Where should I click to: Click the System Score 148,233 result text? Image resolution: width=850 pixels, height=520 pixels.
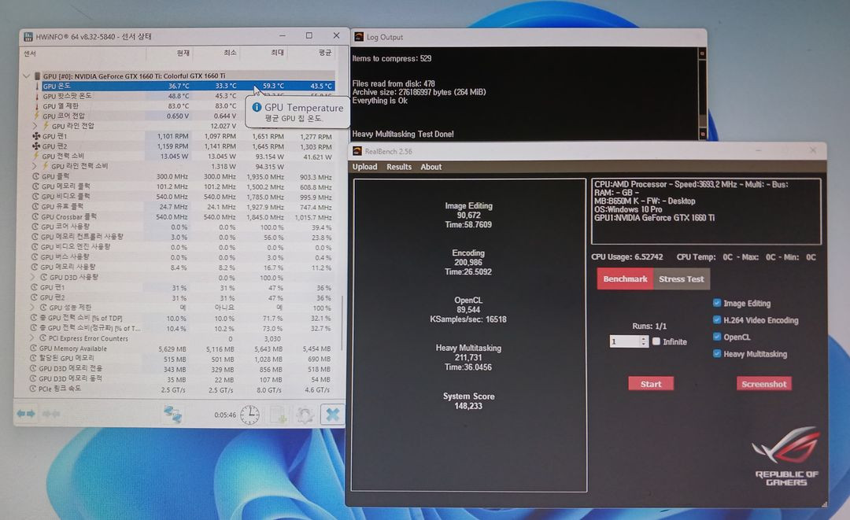pos(468,401)
